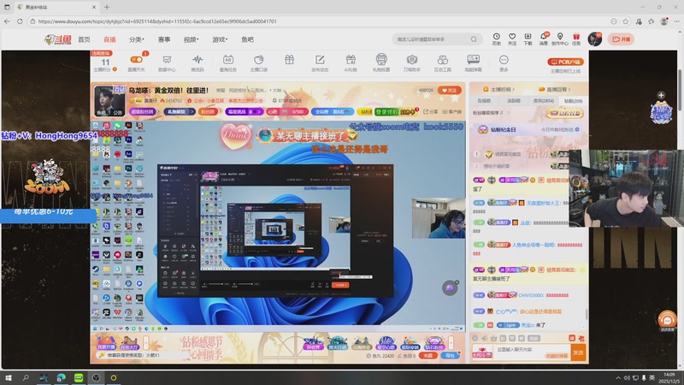The image size is (684, 385).
Task: Click the orange headset customer service icon
Action: click(x=667, y=321)
